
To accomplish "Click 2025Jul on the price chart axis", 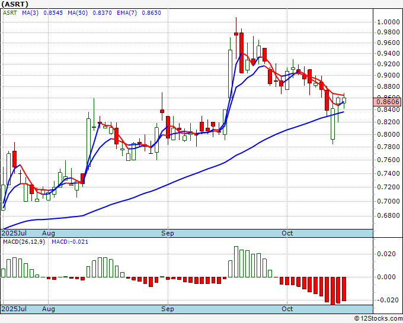I will (x=14, y=233).
